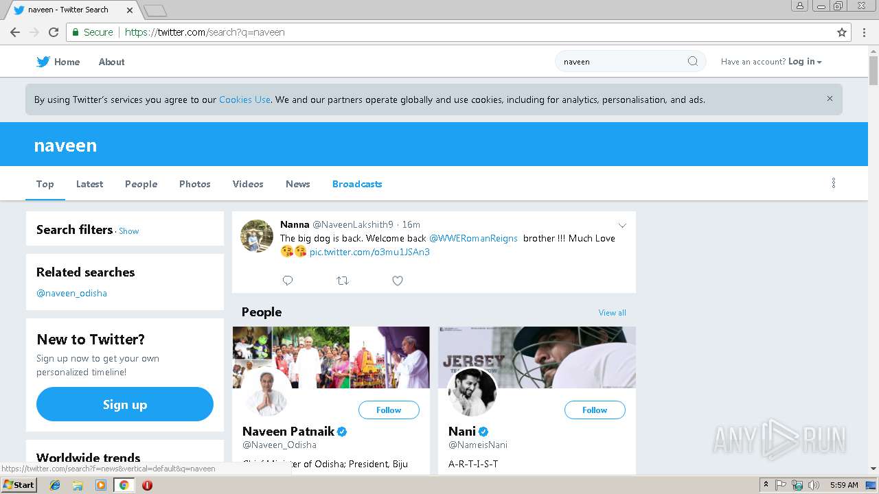Reload the page
Screen dimensions: 879x494
coord(54,32)
